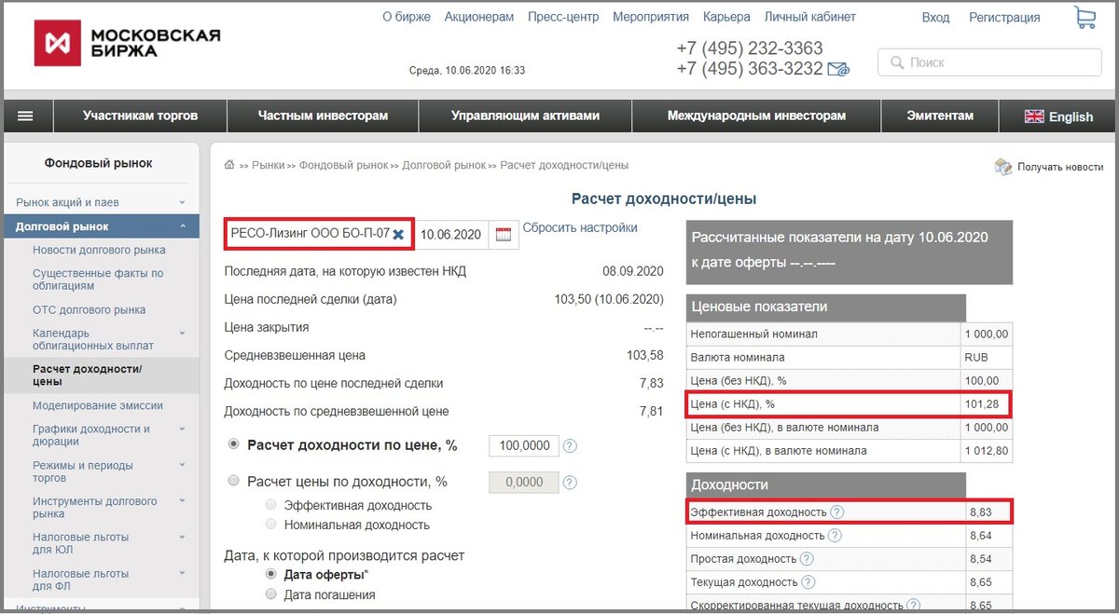Screen dimensions: 1119x614
Task: Expand Рынок акций и паев section
Action: tap(183, 202)
